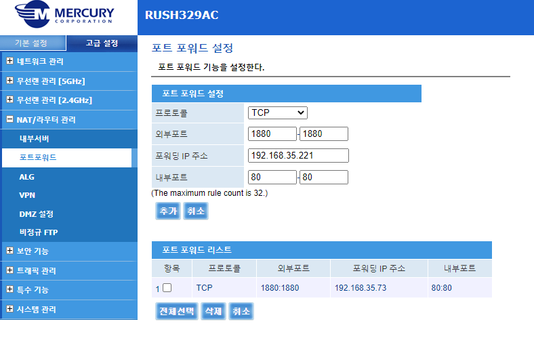Click 취소 button beside 삭제
The width and height of the screenshot is (534, 349).
point(241,311)
